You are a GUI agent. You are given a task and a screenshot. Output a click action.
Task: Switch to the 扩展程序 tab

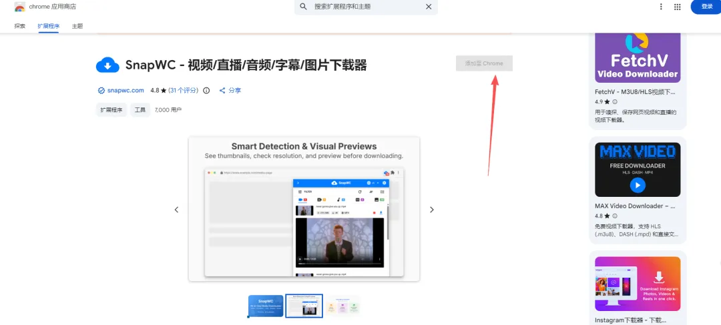48,26
